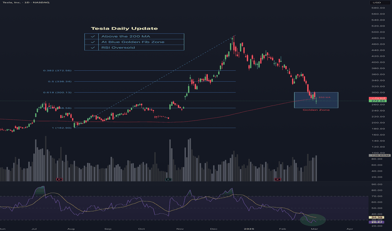Select the Tesla Daily Update heading text
The height and width of the screenshot is (231, 392).
124,29
